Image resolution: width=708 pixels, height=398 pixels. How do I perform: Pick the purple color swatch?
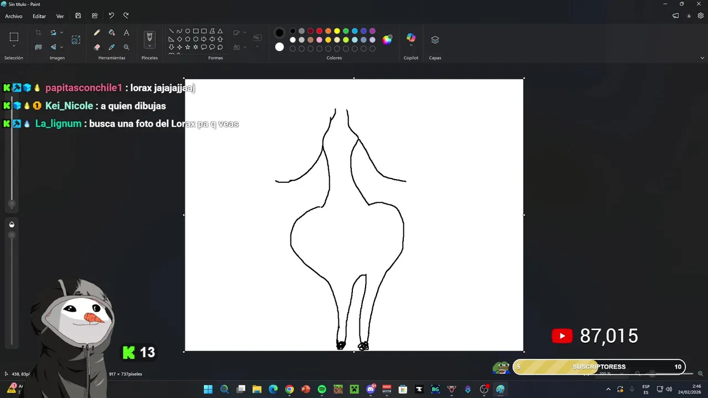point(372,31)
